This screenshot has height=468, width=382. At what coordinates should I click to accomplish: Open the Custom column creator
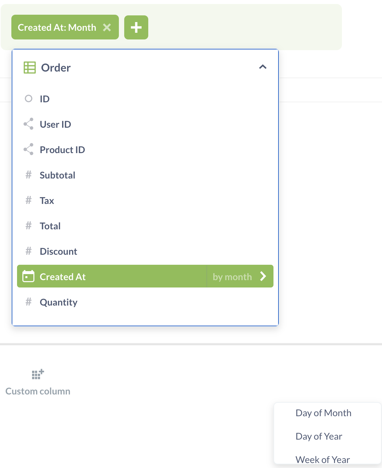[x=38, y=381]
